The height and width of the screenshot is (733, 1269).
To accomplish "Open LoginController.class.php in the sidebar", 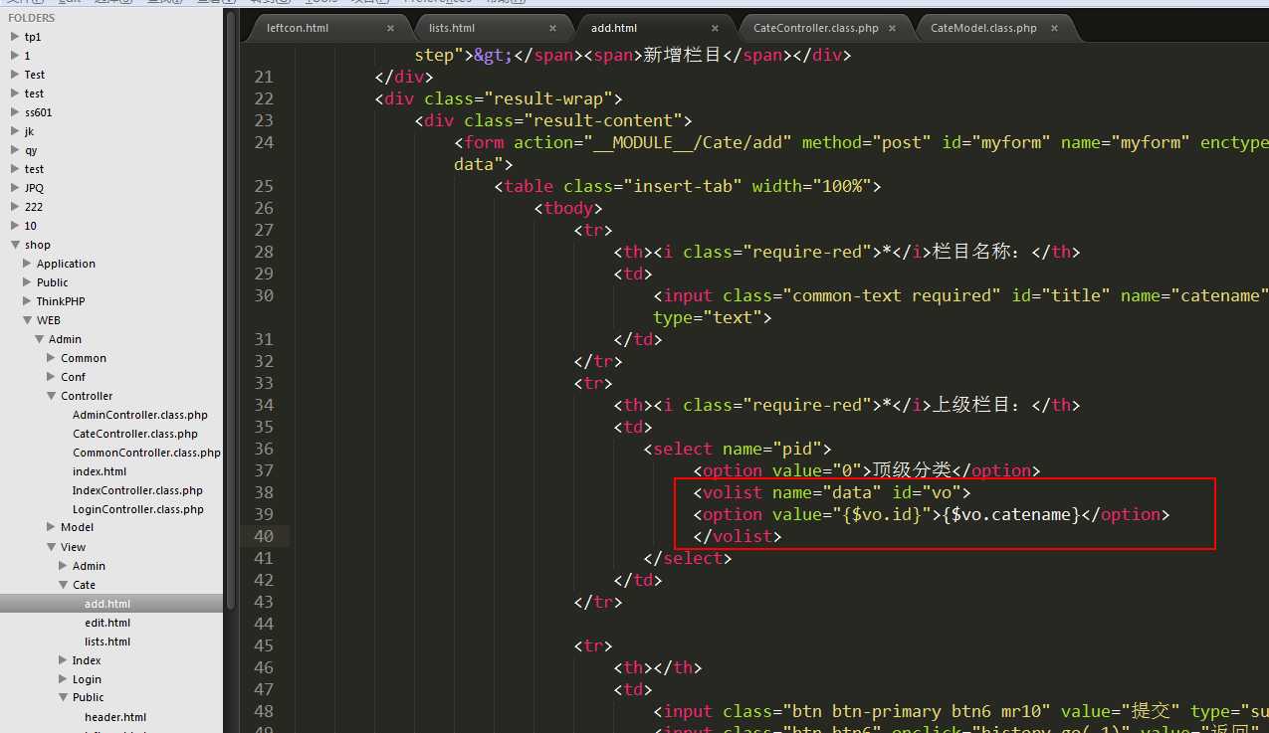I will click(138, 509).
